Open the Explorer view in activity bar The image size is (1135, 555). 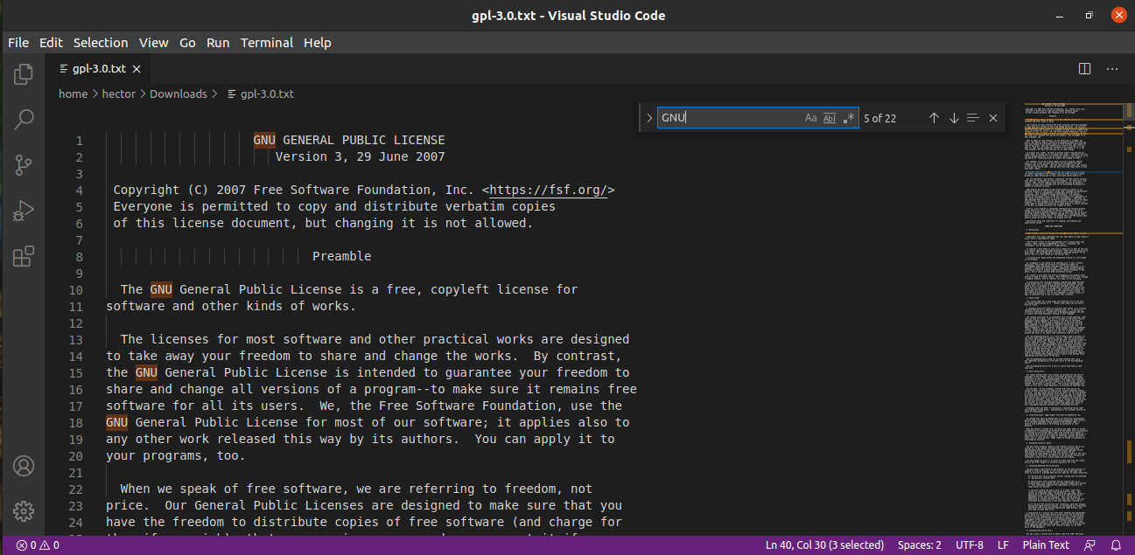pos(24,75)
